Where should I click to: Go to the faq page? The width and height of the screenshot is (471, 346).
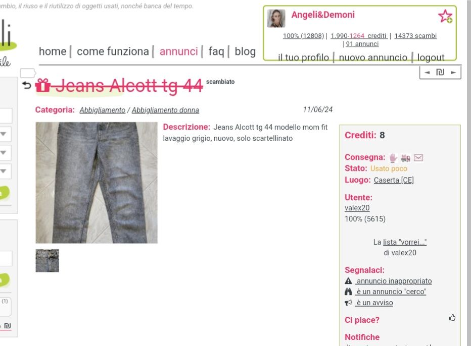pos(216,51)
